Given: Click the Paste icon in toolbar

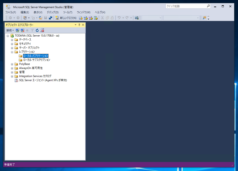Looking at the screenshot, I should 112,18.
